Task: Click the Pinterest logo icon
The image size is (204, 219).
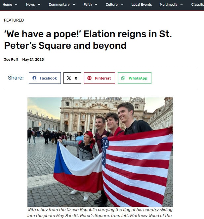Action: click(89, 78)
